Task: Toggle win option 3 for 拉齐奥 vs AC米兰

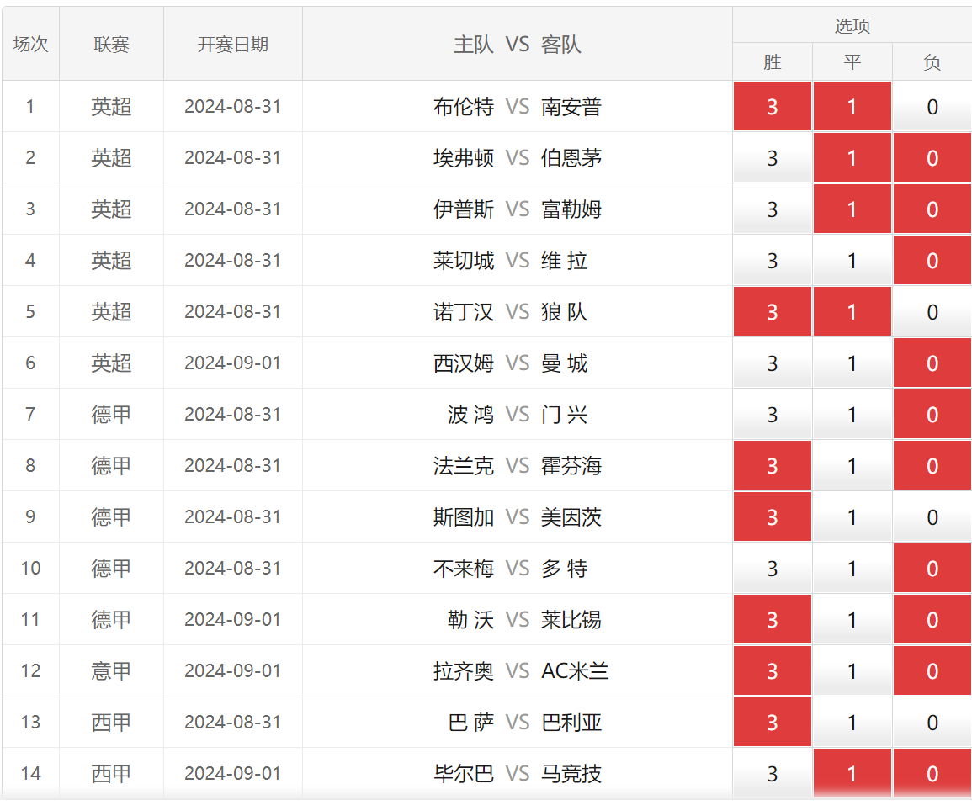Action: [x=772, y=670]
